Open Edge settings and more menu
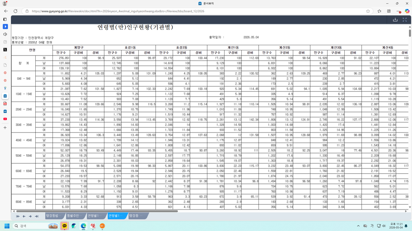This screenshot has height=231, width=412. (398, 11)
